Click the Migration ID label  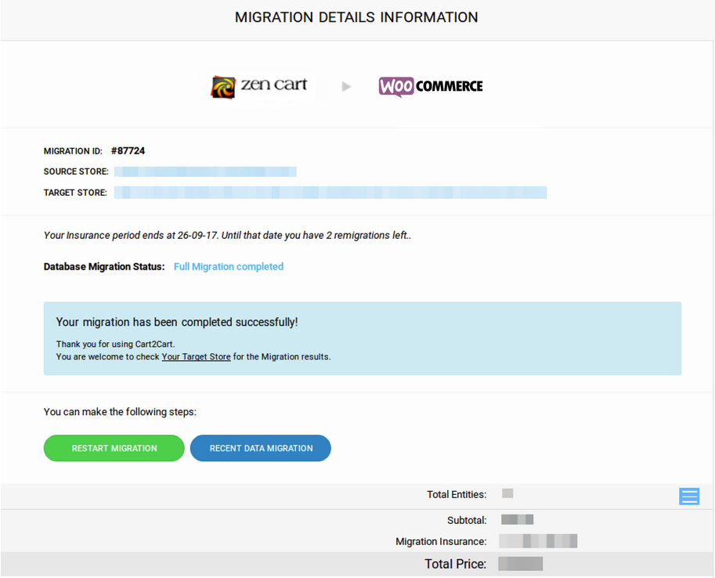(73, 151)
